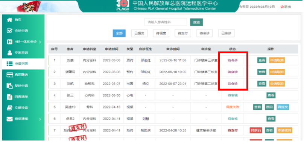Click the book icon for 文献检索
The width and height of the screenshot is (304, 142).
click(x=9, y=108)
